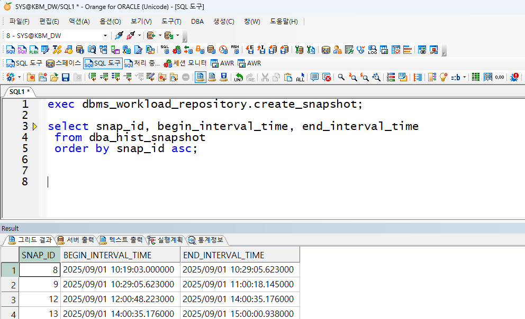Screen dimensions: 525x319
Task: Click the uncomment red-X speech icon
Action: coord(327,78)
